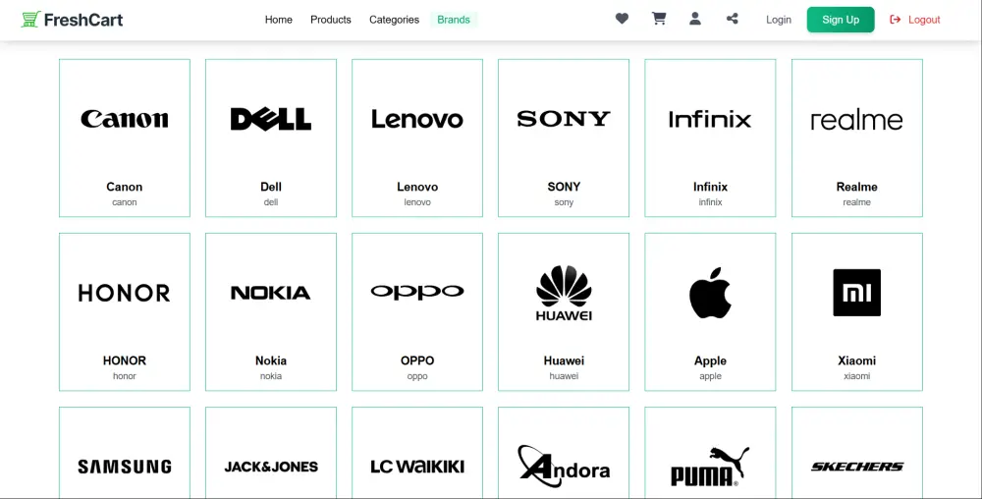Click the Login link

779,20
